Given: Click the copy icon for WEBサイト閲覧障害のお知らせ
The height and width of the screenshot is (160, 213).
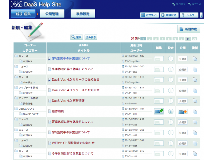Looking at the screenshot, I should pos(195,143).
